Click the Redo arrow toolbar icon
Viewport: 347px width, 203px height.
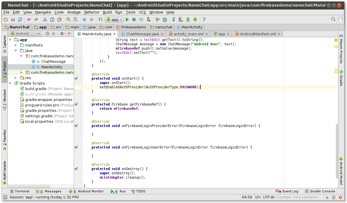36,19
